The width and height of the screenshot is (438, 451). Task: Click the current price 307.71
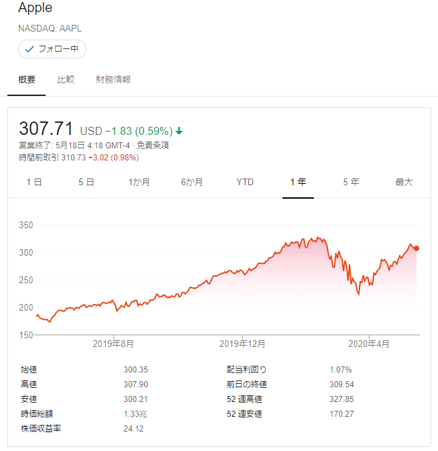coord(46,129)
